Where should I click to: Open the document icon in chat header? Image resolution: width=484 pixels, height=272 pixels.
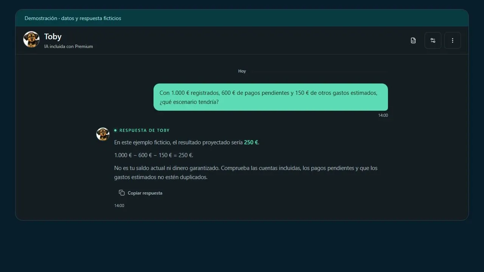click(x=413, y=40)
